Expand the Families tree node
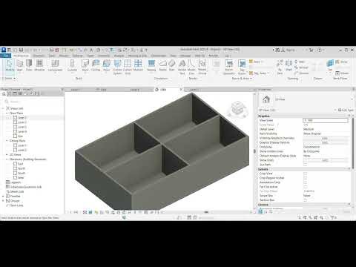The image size is (356, 267). point(4,196)
